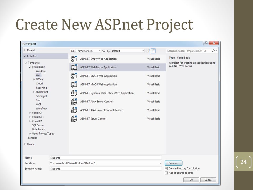The image size is (253, 190).
Task: Click ASP.NET Web Forms Application template icon
Action: [74, 67]
